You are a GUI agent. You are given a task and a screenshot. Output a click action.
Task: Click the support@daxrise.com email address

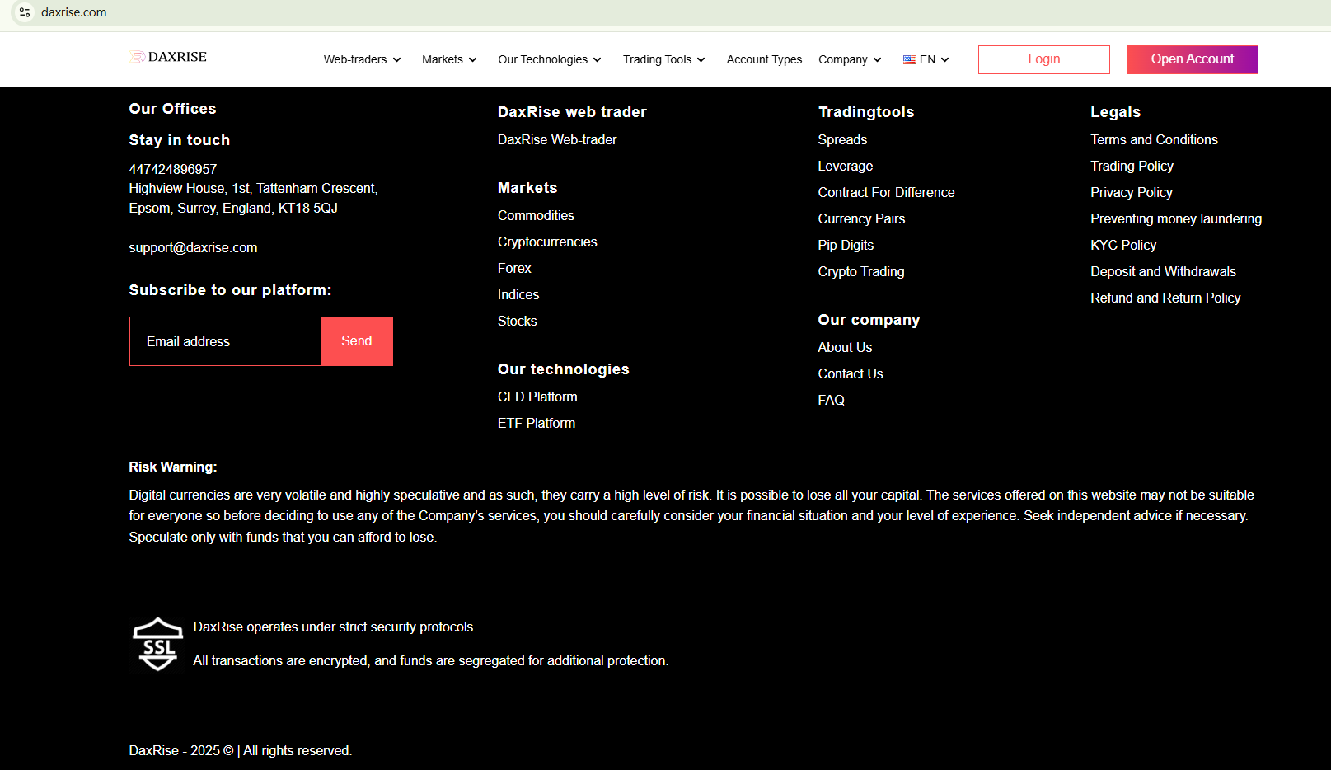(193, 248)
